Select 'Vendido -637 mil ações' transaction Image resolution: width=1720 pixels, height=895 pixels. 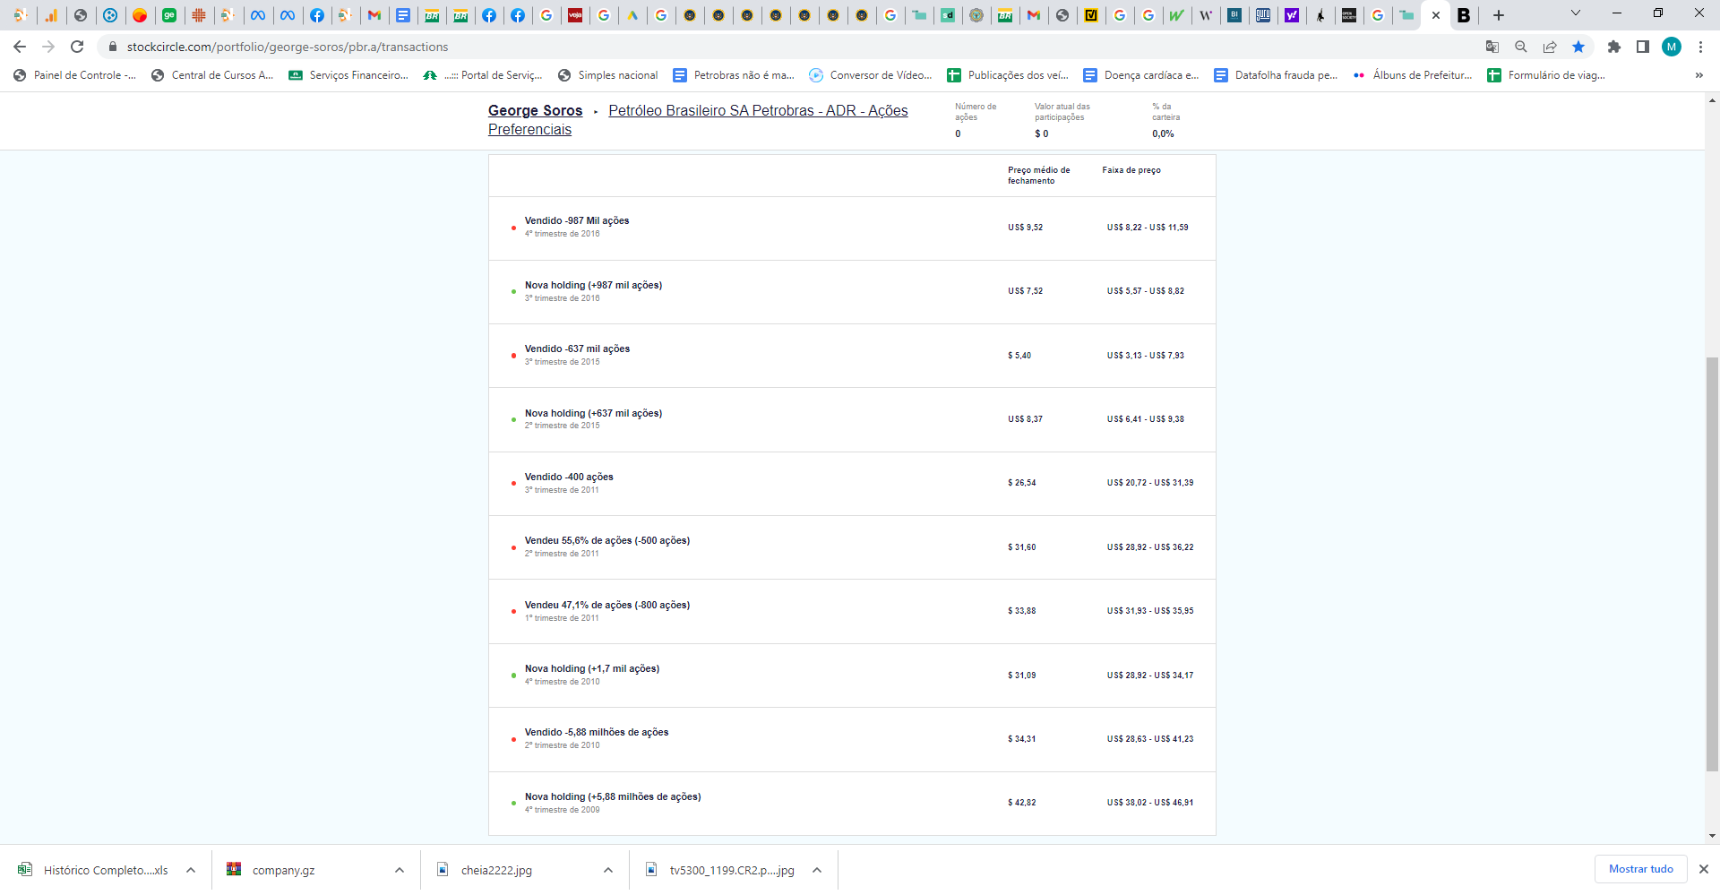(852, 356)
